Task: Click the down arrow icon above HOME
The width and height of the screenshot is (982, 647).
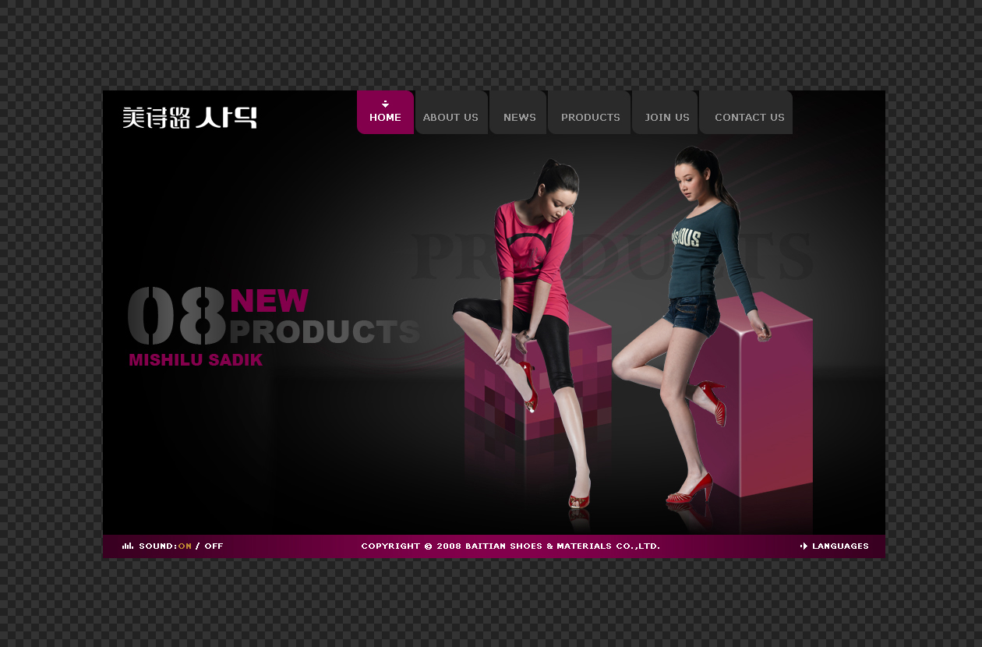Action: tap(385, 104)
